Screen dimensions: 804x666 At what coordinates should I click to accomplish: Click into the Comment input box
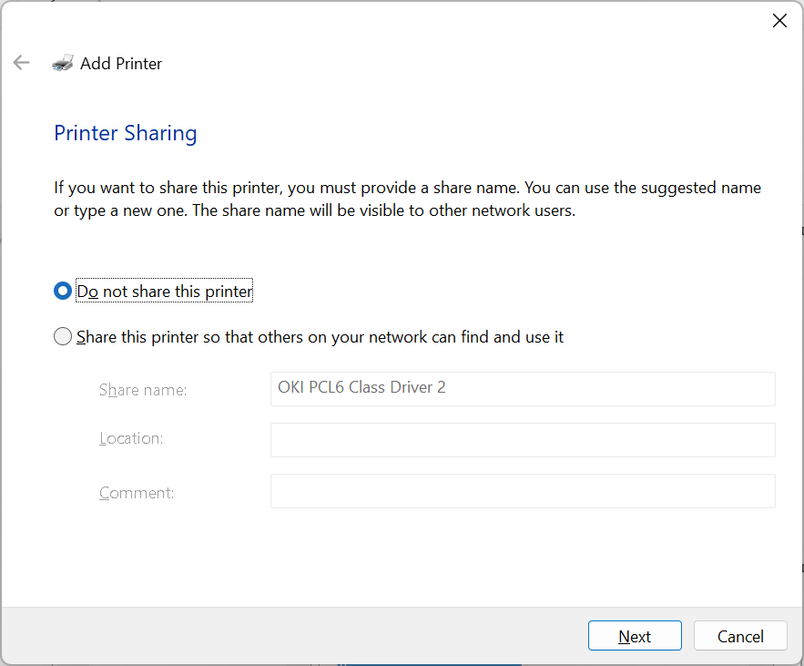pos(523,491)
